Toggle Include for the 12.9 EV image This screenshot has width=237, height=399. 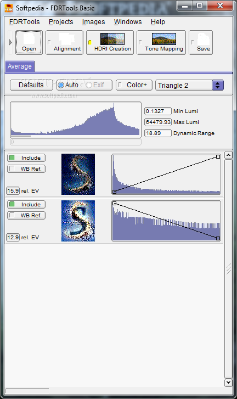pos(26,204)
